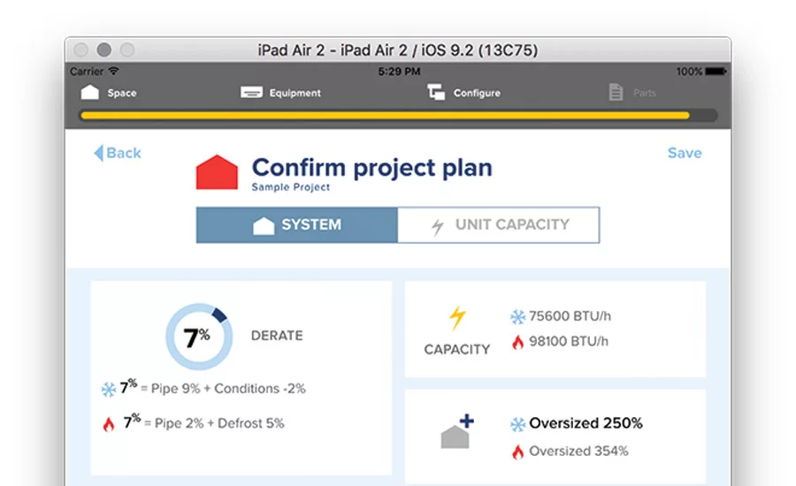Image resolution: width=796 pixels, height=486 pixels.
Task: Click the CAPACITY label
Action: click(x=457, y=350)
